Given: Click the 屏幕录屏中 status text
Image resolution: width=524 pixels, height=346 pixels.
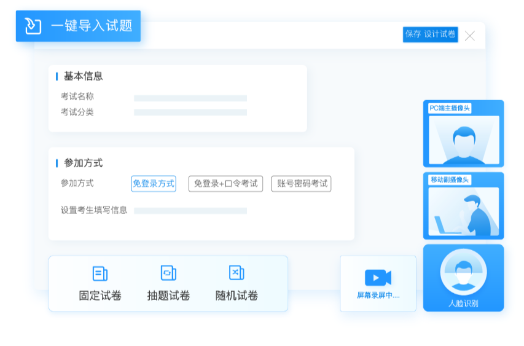Looking at the screenshot, I should pyautogui.click(x=378, y=296).
